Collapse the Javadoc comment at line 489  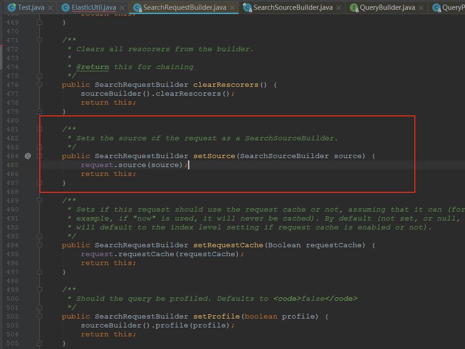pos(39,200)
